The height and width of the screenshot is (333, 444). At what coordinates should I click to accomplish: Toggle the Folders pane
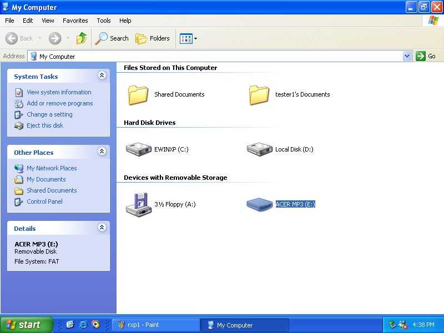[153, 38]
